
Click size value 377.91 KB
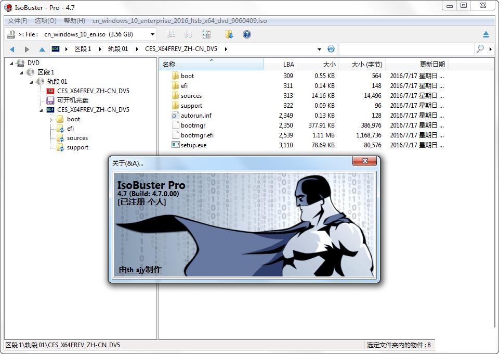coord(321,125)
